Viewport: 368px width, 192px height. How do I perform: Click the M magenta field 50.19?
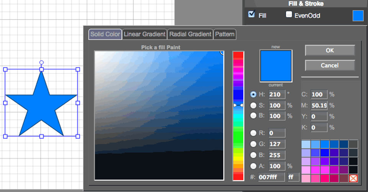[x=319, y=105]
